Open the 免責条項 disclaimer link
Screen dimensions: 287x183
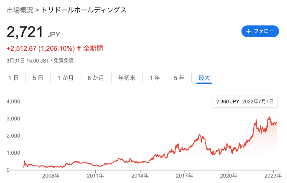click(63, 60)
